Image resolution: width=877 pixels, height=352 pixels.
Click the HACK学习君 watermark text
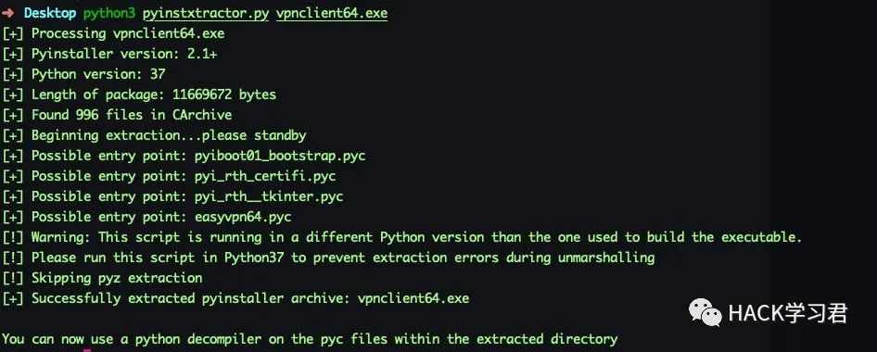click(x=787, y=313)
